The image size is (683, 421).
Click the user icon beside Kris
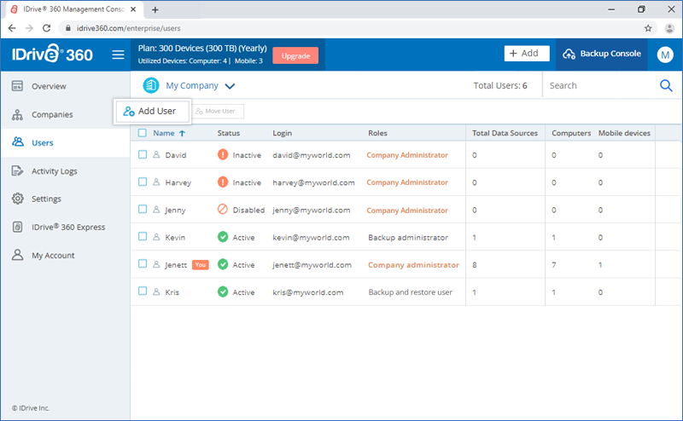(x=156, y=291)
